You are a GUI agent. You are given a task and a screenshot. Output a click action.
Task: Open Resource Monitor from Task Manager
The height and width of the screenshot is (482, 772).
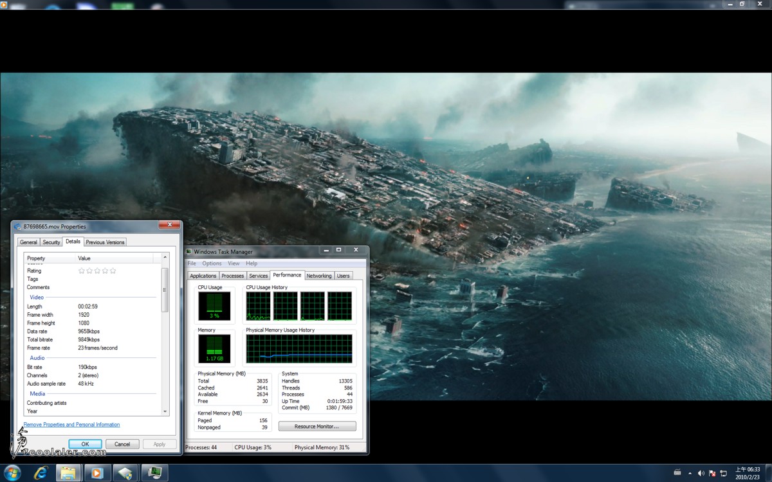[317, 426]
